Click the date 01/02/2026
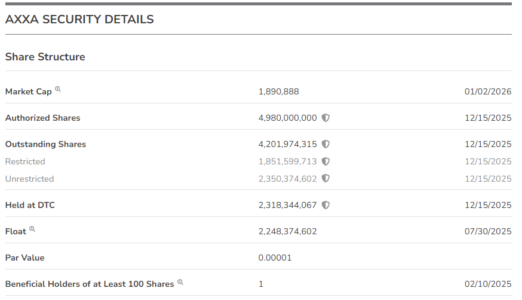This screenshot has height=300, width=522. pyautogui.click(x=488, y=91)
